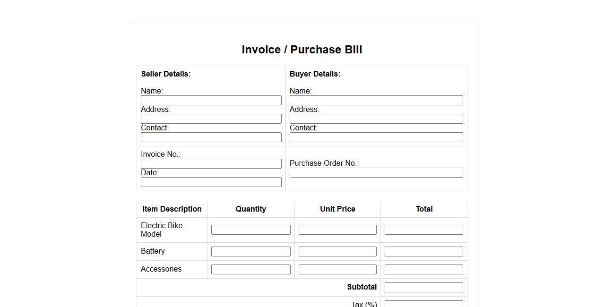Focus the Date input field
The width and height of the screenshot is (604, 307).
(x=211, y=182)
